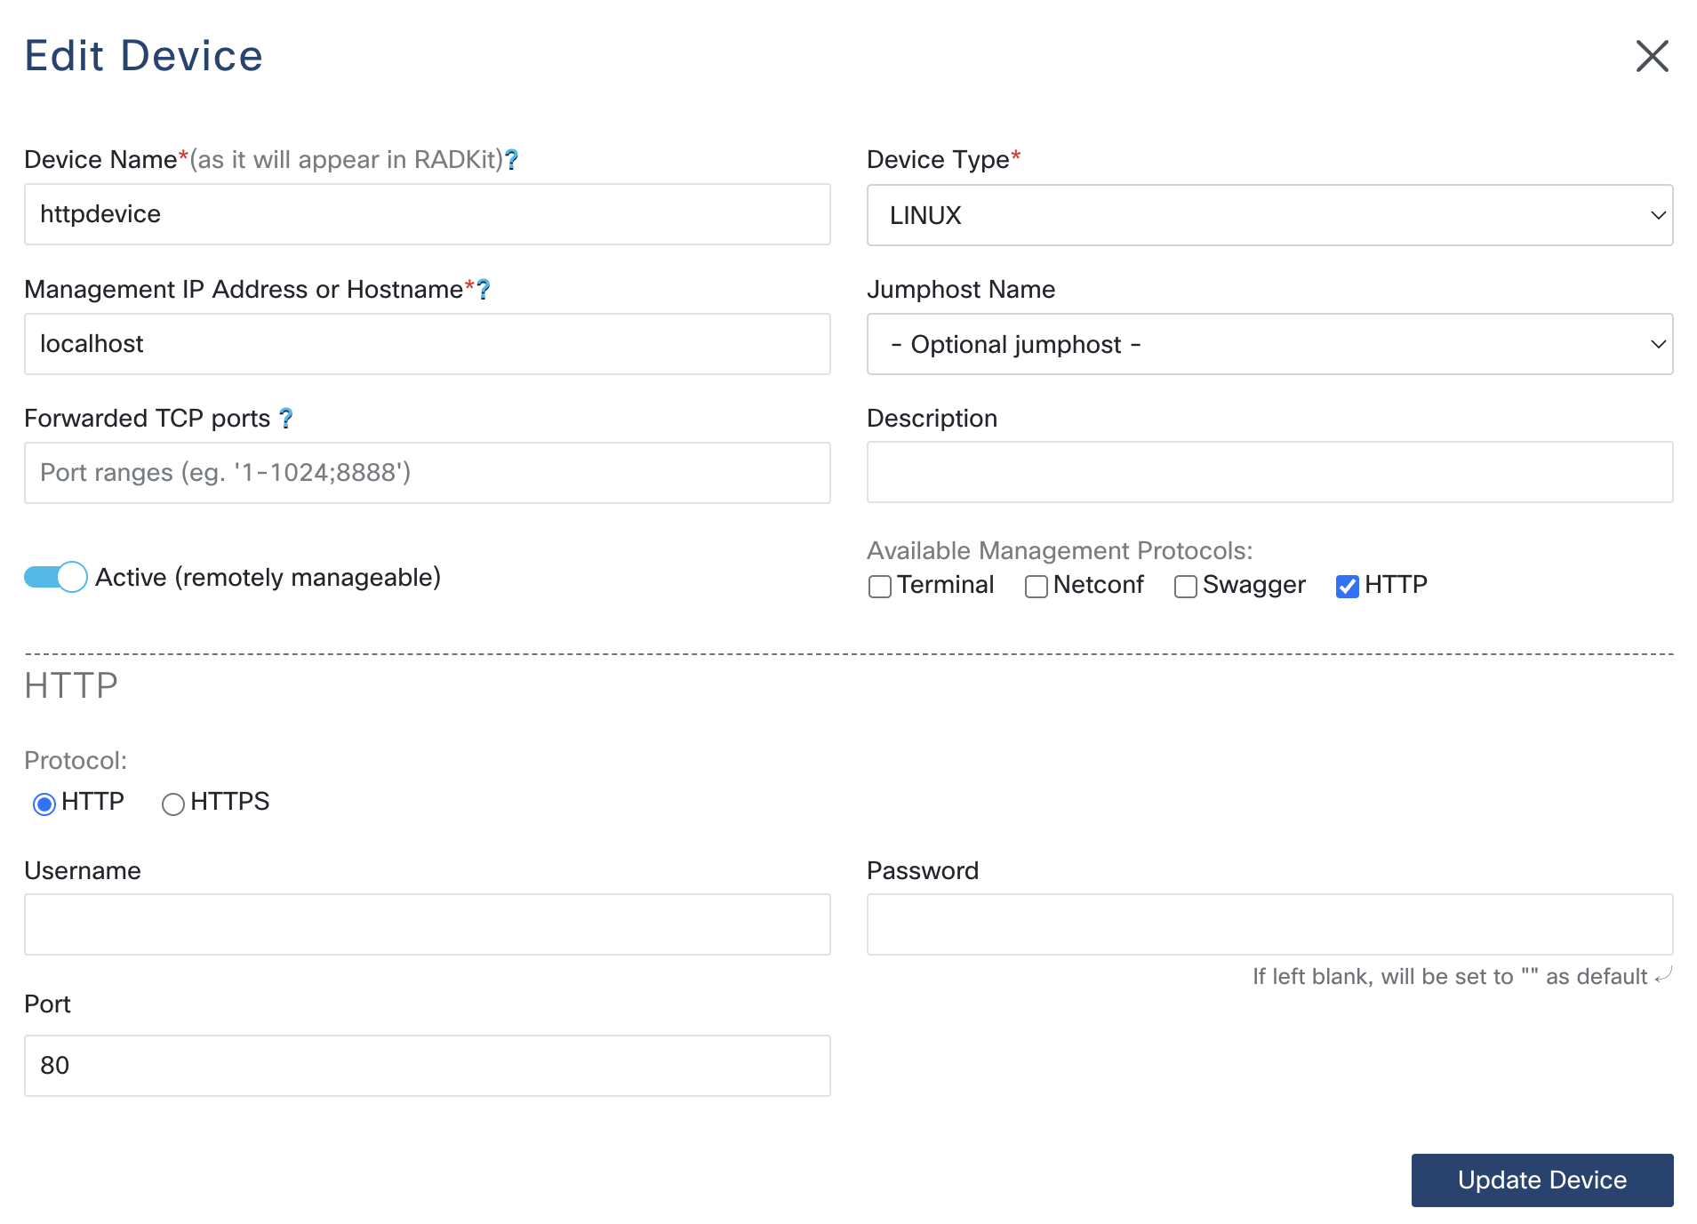Enable the Netconf protocol checkbox

coord(1037,587)
